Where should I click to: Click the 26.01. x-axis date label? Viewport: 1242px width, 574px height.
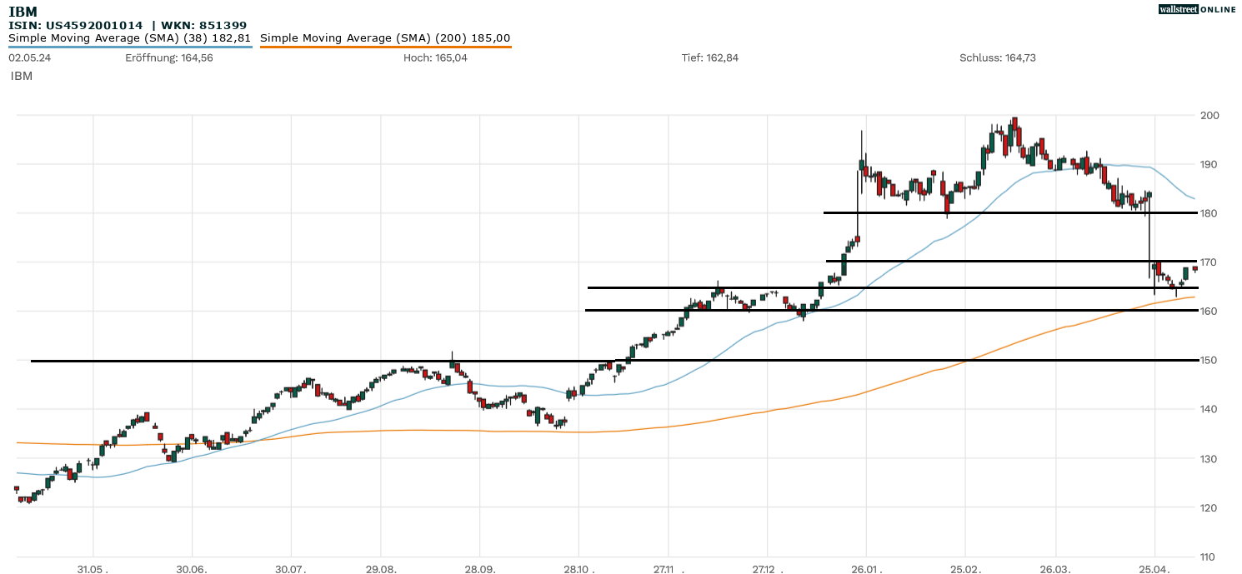866,570
